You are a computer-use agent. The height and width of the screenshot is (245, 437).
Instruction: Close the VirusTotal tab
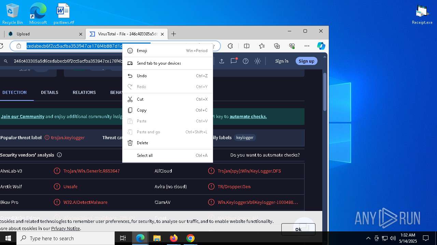click(163, 34)
